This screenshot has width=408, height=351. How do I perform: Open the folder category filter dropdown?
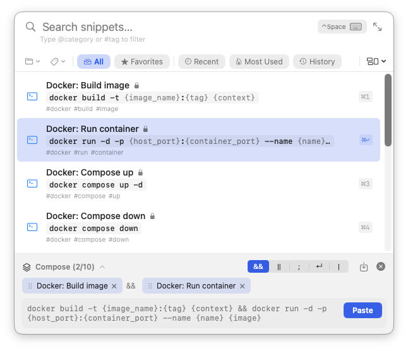click(32, 61)
